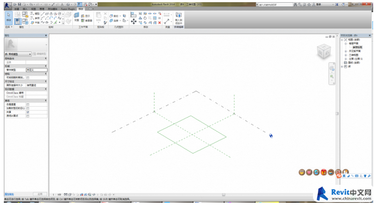Select the Move tool with four arrows

[x=134, y=22]
